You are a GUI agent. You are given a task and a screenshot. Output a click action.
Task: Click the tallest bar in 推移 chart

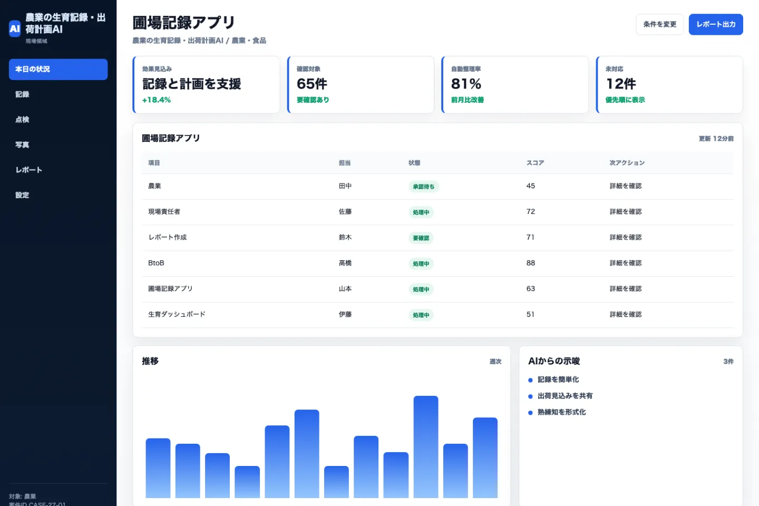[426, 447]
